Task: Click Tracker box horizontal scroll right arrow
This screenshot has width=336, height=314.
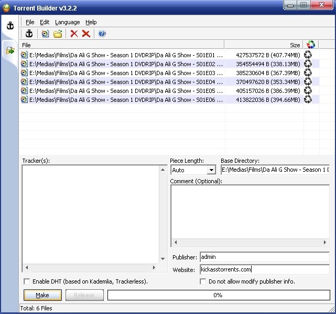Action: tap(154, 267)
